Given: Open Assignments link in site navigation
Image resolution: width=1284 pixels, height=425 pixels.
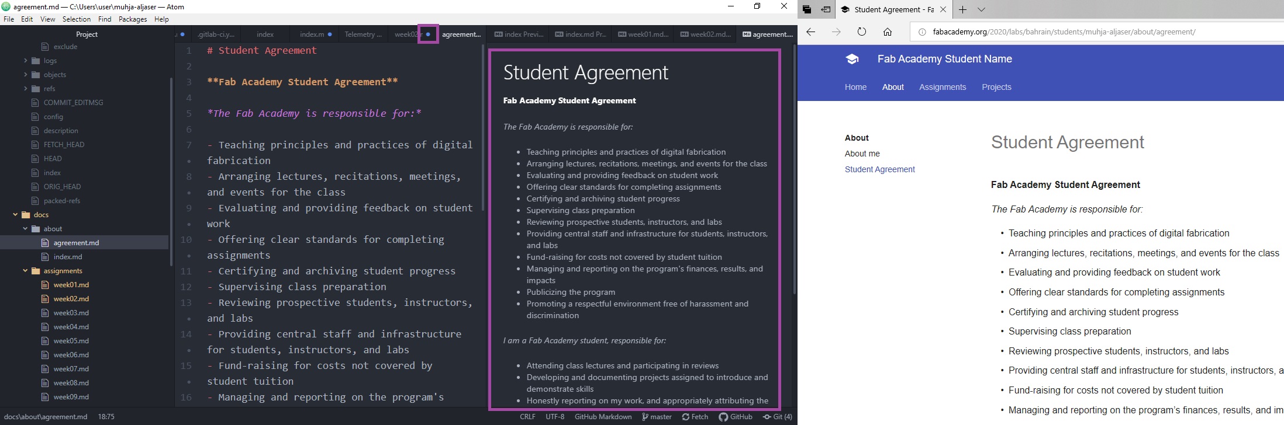Looking at the screenshot, I should (x=943, y=87).
